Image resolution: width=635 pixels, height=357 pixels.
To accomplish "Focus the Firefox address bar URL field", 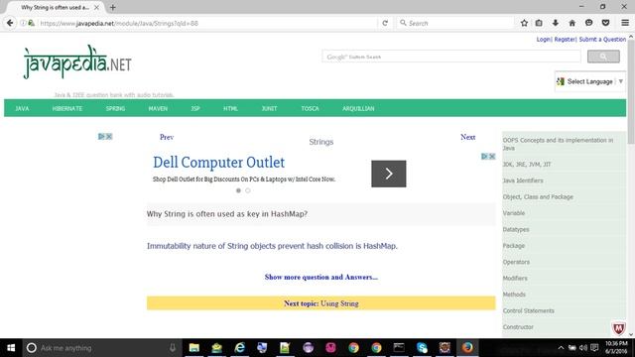I will tap(206, 23).
